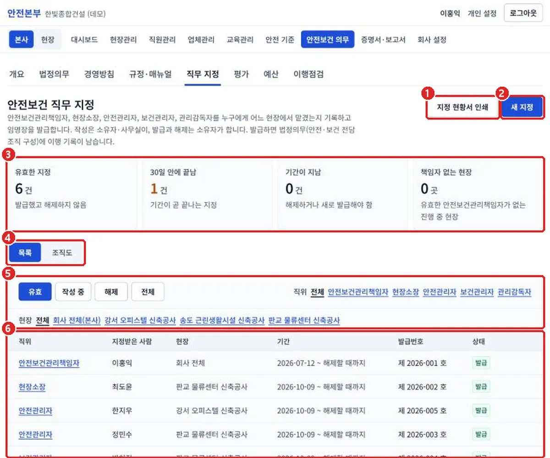Filter 현장 by 판교 물류센터 신축공사
Viewport: 550px width, 458px height.
(x=304, y=320)
